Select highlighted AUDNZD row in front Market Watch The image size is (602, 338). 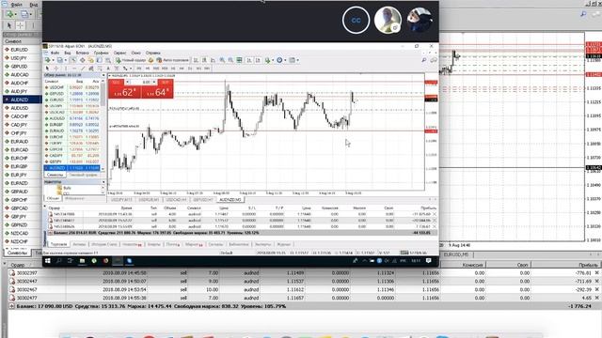click(72, 168)
